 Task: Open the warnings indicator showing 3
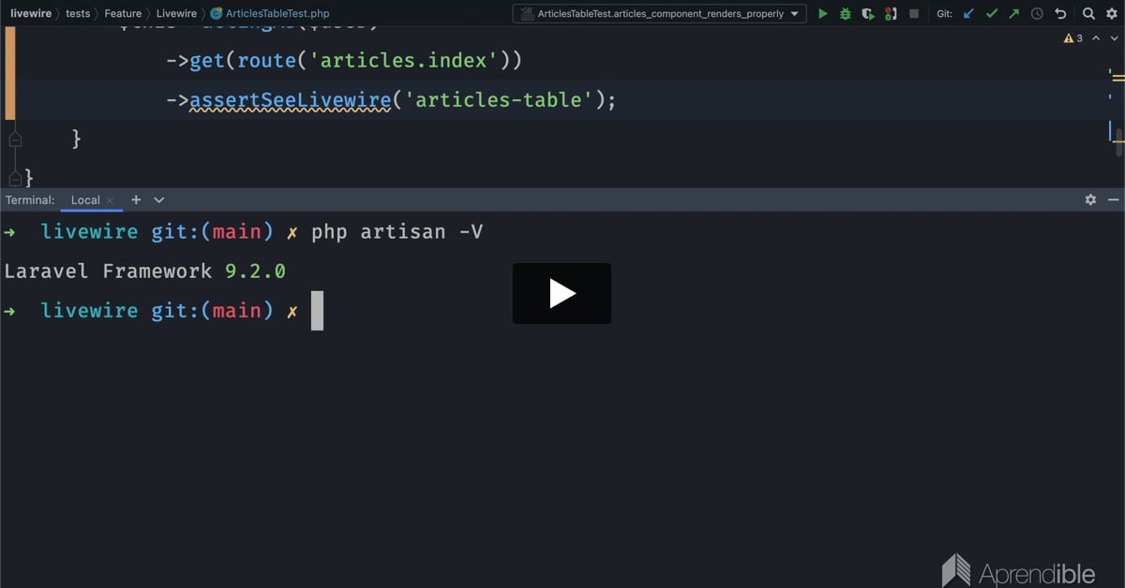(x=1073, y=38)
